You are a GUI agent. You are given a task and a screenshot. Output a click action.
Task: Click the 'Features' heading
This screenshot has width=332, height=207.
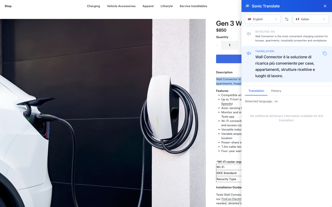(x=222, y=91)
